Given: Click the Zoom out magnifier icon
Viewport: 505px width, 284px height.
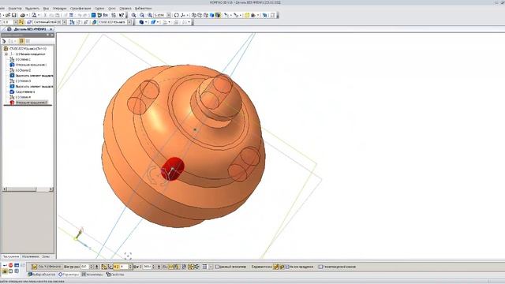Looking at the screenshot, I should tap(142, 15).
